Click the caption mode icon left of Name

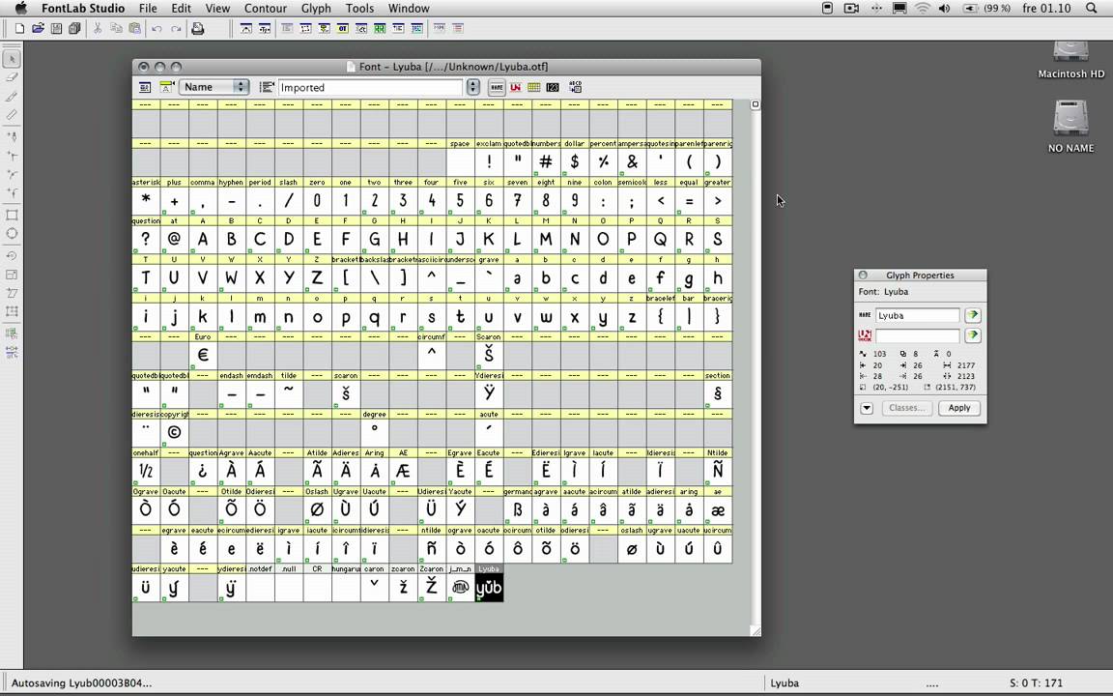166,87
